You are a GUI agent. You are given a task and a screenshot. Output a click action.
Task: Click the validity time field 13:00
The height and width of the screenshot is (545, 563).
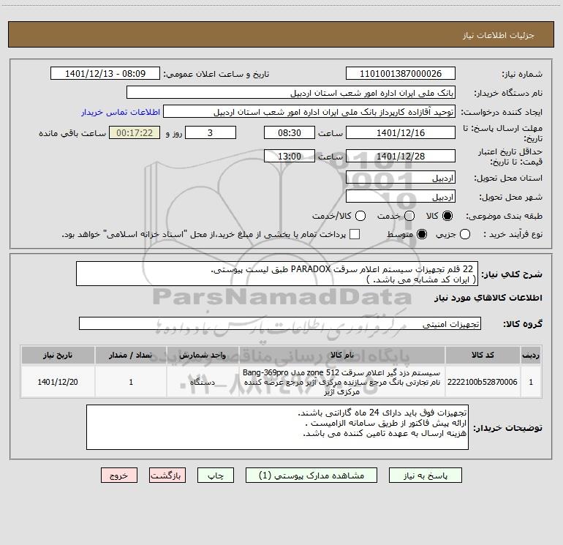click(290, 156)
